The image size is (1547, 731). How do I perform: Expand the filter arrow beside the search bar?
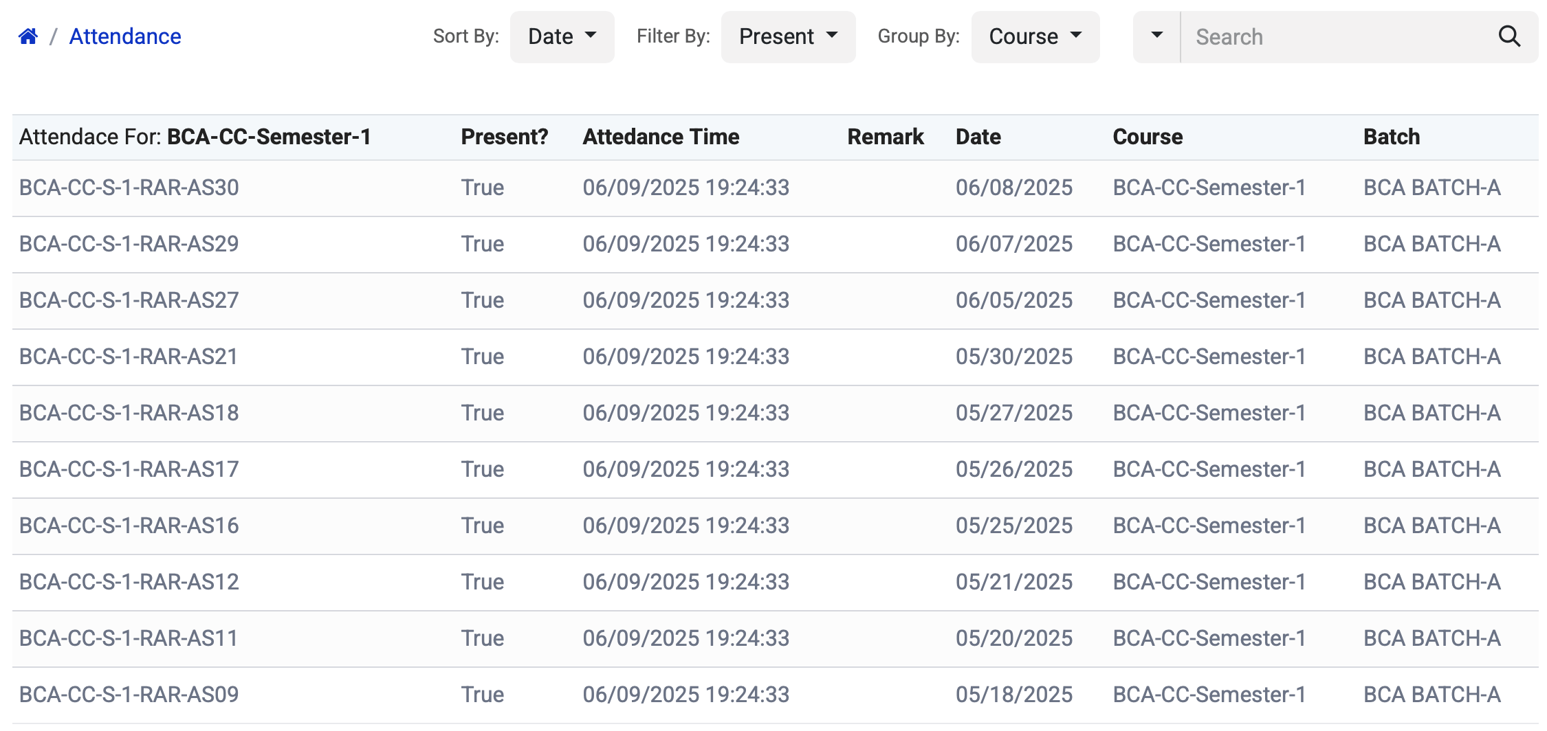click(1156, 36)
